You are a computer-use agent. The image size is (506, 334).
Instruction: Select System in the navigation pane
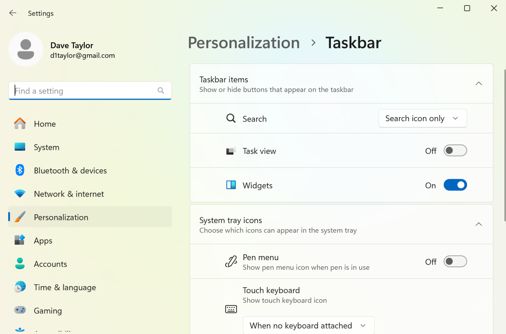[x=46, y=147]
